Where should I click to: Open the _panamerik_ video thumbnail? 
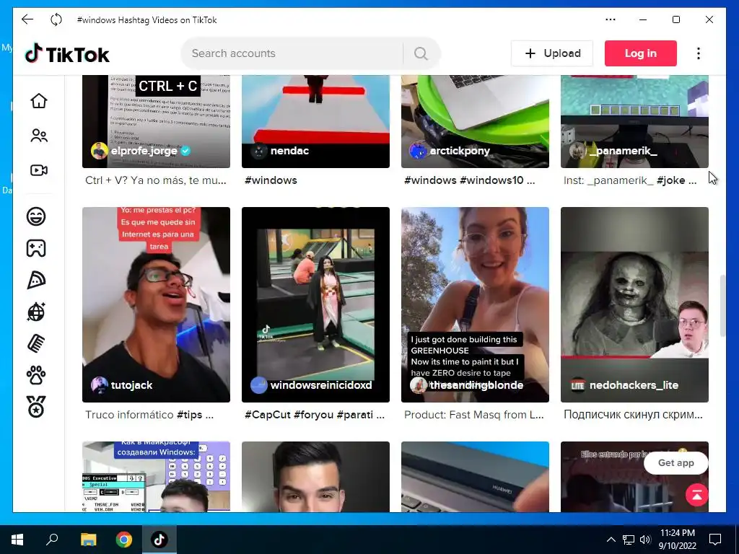(634, 121)
